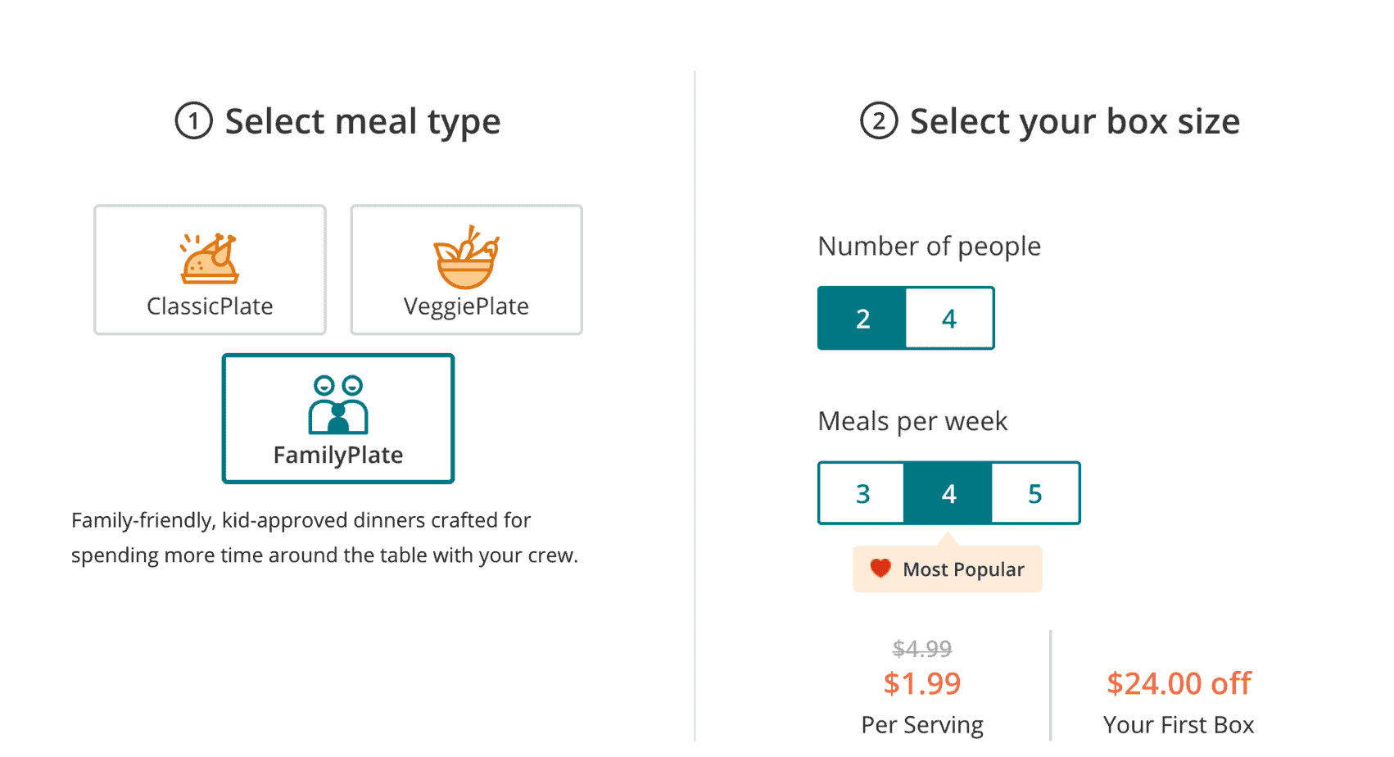Choose 3 meals per week

pyautogui.click(x=862, y=494)
